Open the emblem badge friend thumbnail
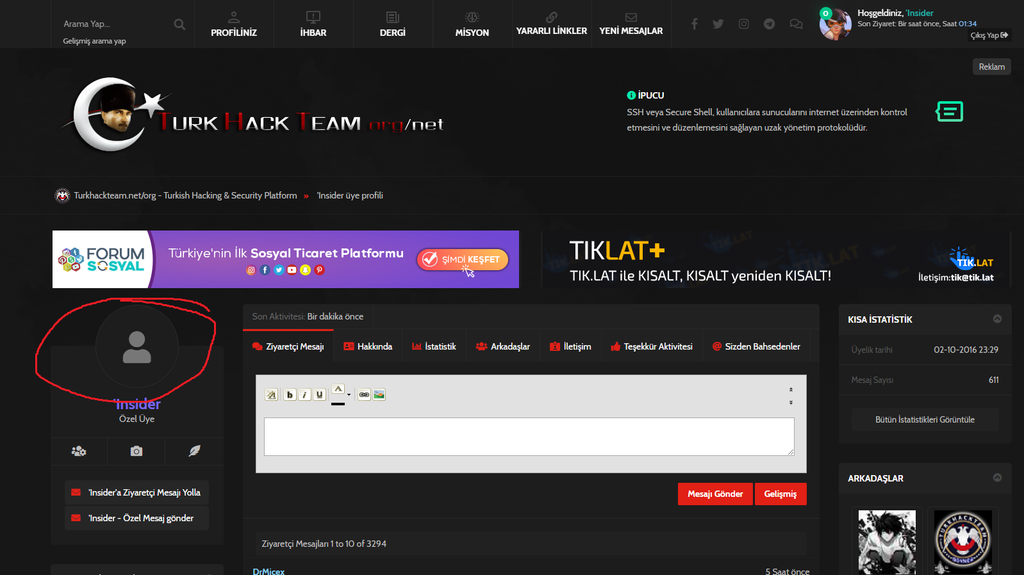 coord(963,542)
